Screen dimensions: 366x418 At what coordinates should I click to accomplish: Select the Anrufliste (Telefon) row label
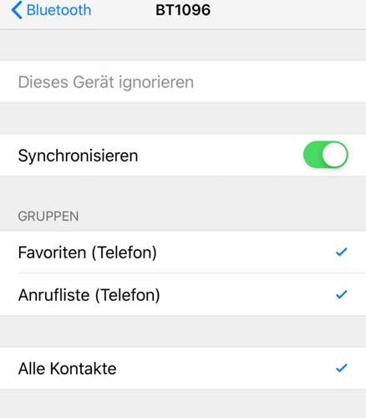(89, 295)
